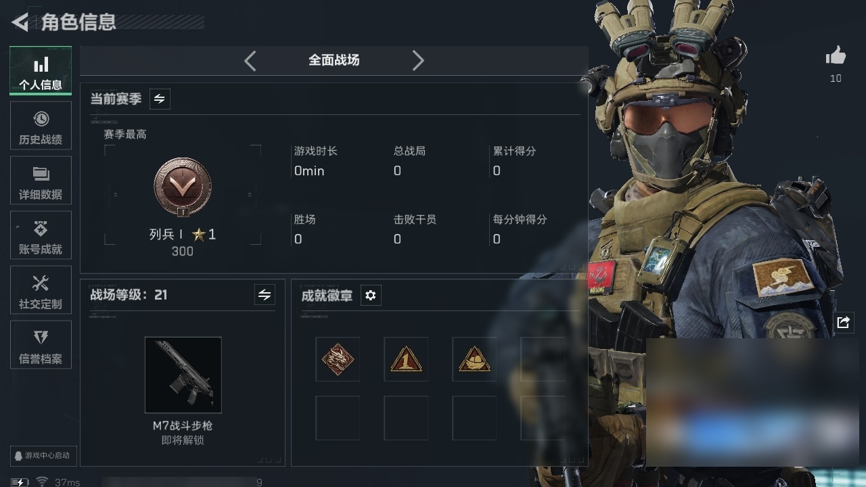Viewport: 866px width, 487px height.
Task: Select the dragon achievement badge
Action: coord(338,359)
